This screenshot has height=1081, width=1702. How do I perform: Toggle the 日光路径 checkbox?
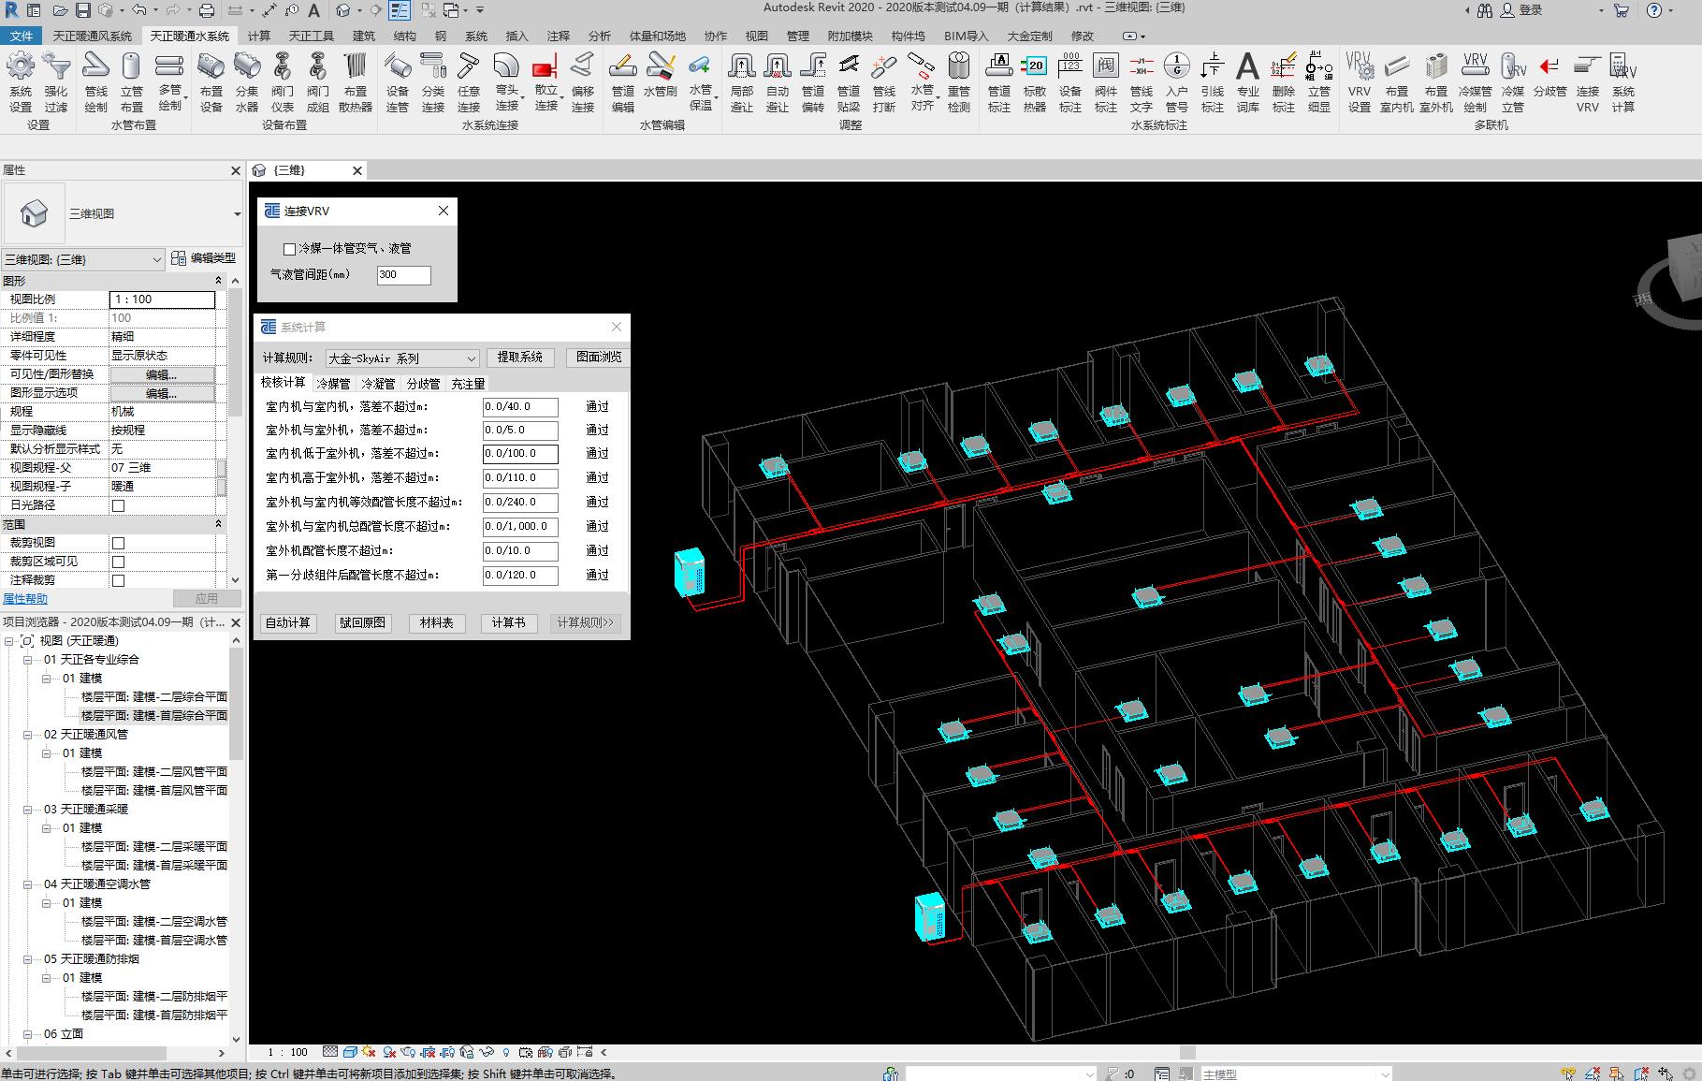point(118,505)
